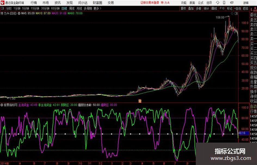Switch to 分时 intraday view
The height and width of the screenshot is (165, 257).
(x=9, y=8)
